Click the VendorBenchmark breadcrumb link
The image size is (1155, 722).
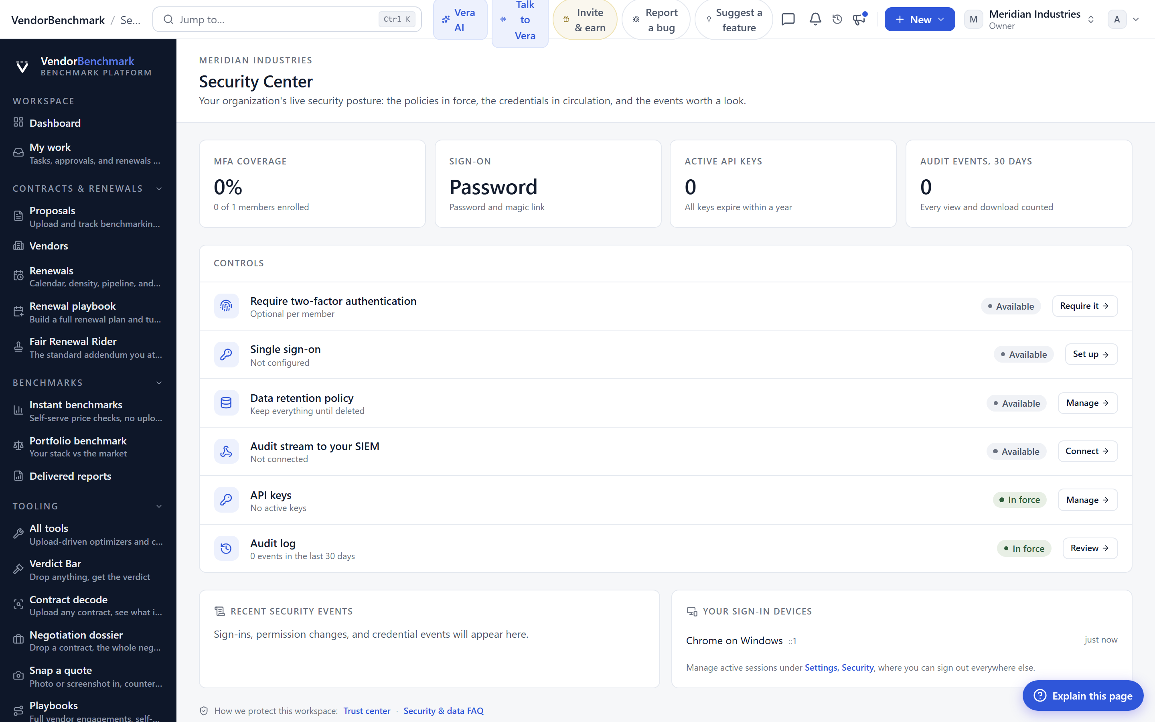(x=58, y=20)
